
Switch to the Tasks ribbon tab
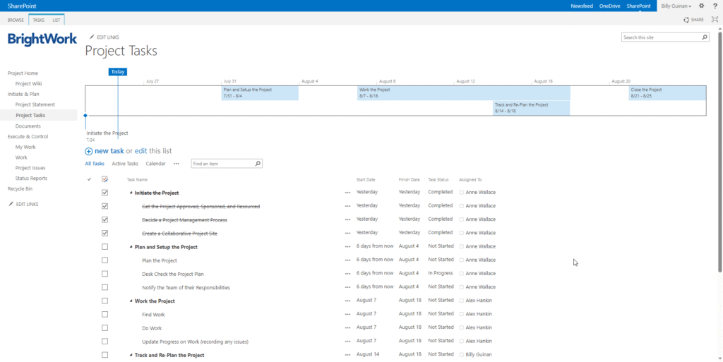(x=39, y=20)
